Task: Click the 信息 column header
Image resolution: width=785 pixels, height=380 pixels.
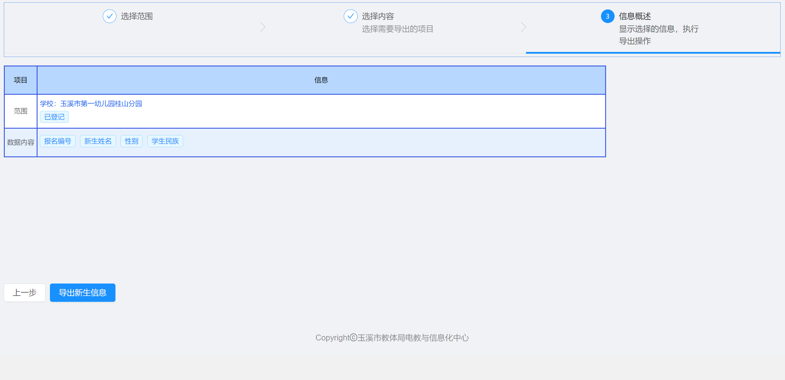Action: 321,80
